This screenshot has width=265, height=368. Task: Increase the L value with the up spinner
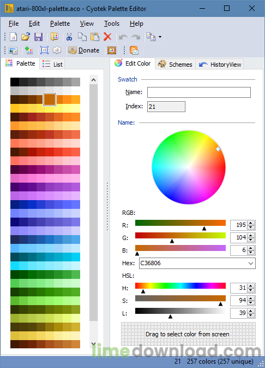251,311
